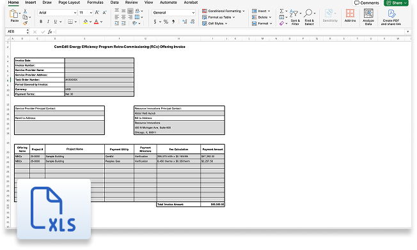The image size is (417, 250).
Task: Click Create PDF and share link
Action: click(x=391, y=17)
